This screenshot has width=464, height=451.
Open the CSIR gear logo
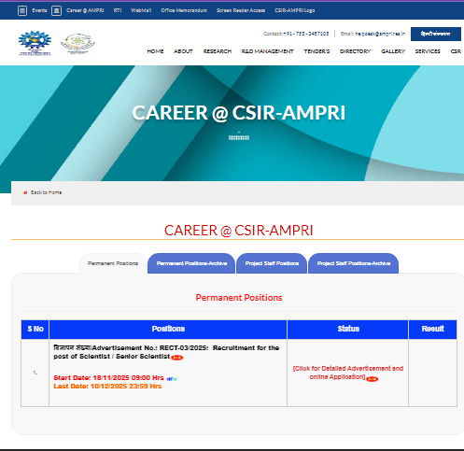[x=35, y=43]
